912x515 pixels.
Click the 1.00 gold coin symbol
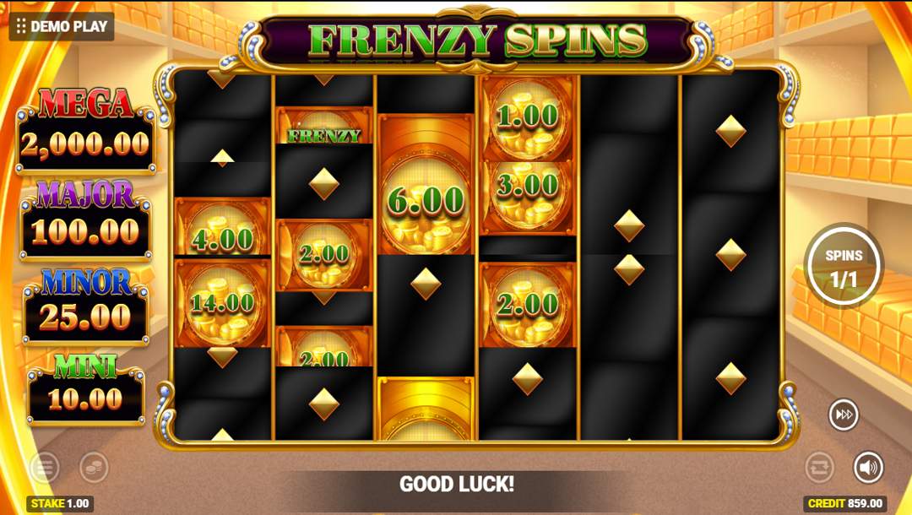(x=528, y=118)
